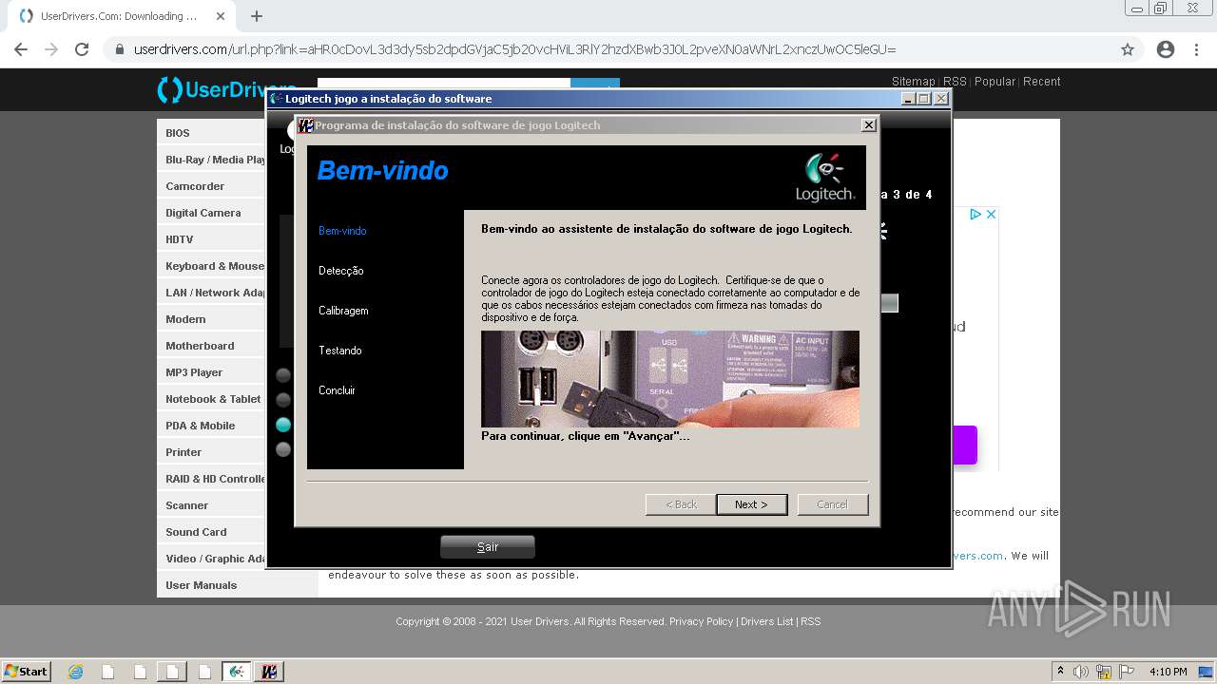Open the Windows Start menu
The image size is (1217, 684).
(27, 672)
